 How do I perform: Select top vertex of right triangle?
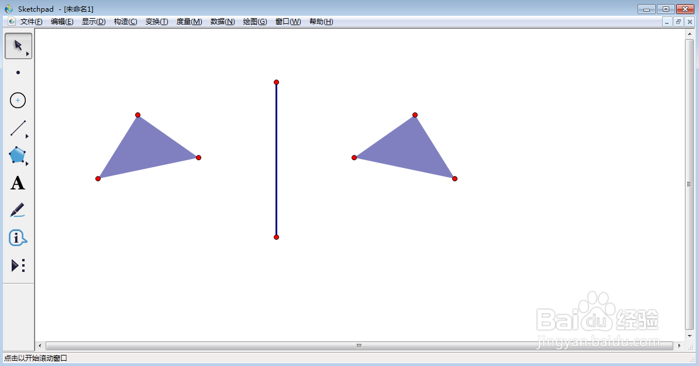pos(415,115)
